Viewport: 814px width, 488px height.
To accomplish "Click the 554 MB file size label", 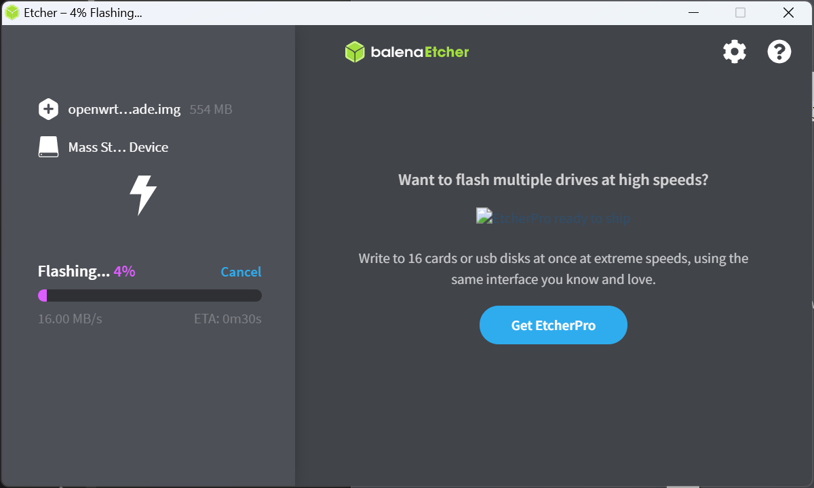I will coord(211,109).
